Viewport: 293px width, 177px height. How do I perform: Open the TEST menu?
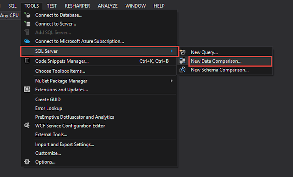click(52, 6)
